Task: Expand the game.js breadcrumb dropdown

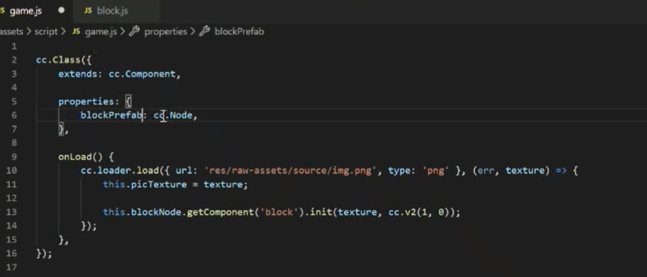Action: 101,31
